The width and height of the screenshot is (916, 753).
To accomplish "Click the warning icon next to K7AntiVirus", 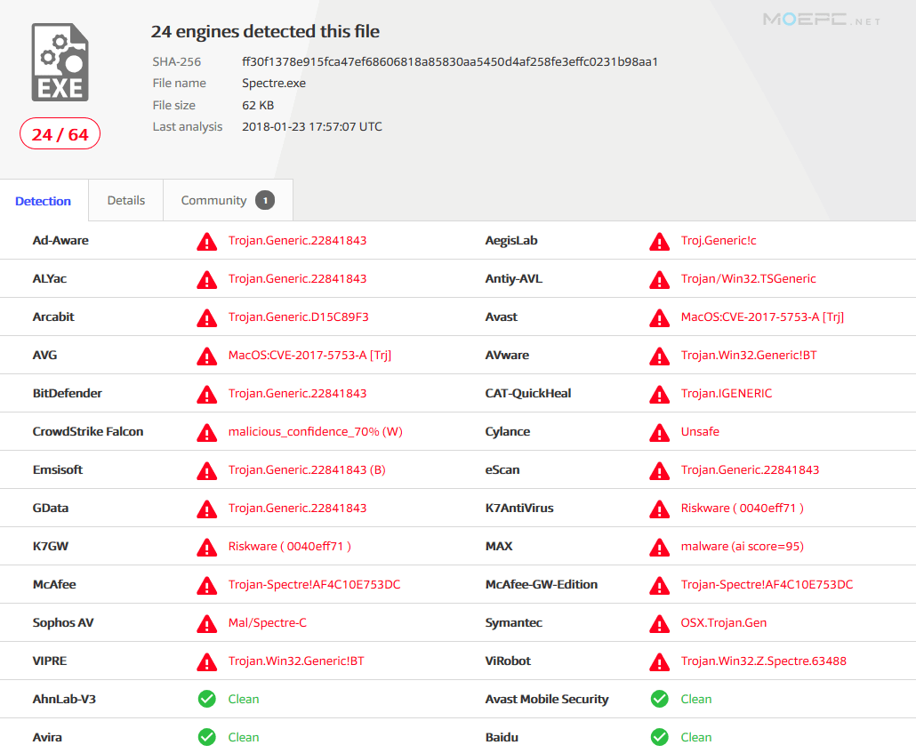I will [x=660, y=509].
